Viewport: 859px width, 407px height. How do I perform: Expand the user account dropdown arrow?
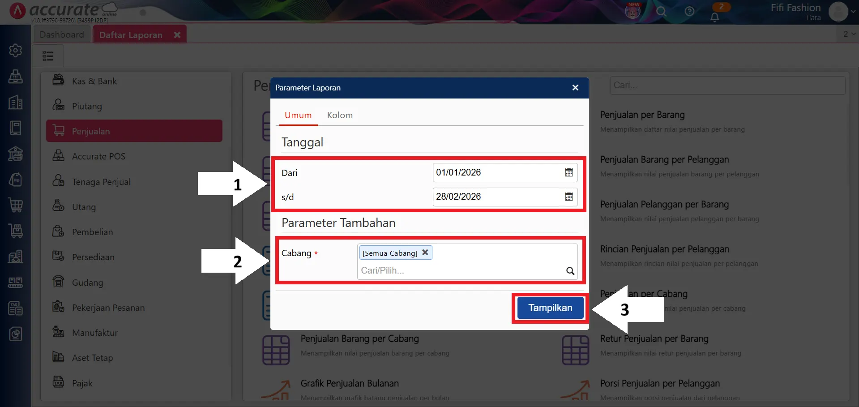click(853, 12)
